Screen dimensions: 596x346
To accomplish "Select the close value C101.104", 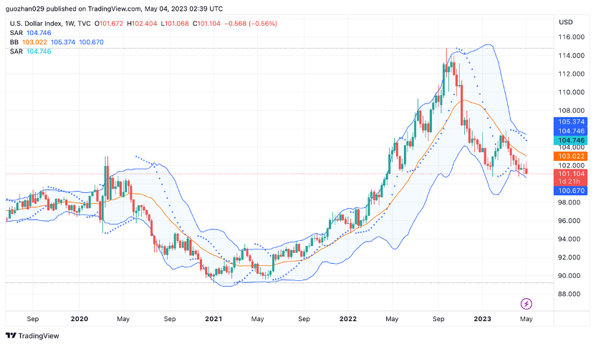I will click(206, 24).
